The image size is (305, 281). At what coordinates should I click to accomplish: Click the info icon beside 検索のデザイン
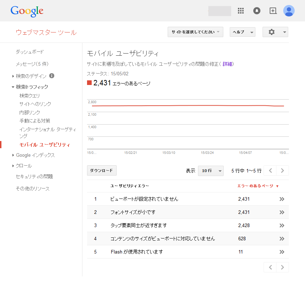52,76
